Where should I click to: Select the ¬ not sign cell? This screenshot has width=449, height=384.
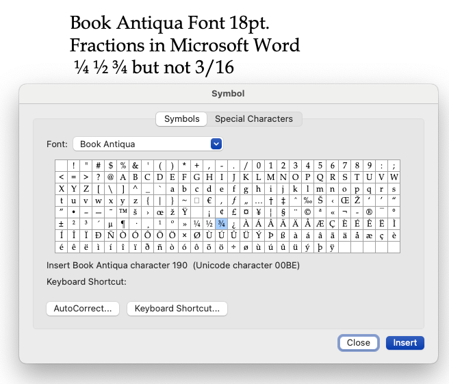tap(344, 212)
